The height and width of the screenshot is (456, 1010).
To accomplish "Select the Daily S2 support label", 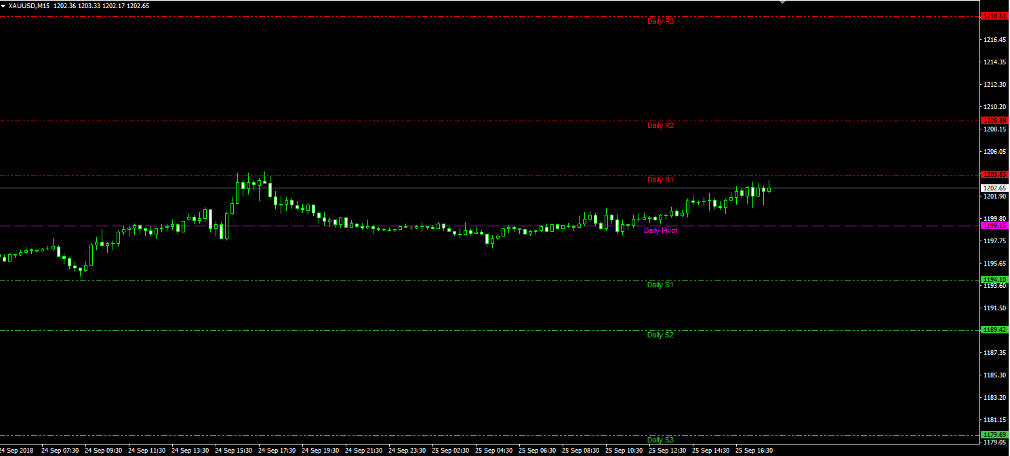I will (660, 335).
